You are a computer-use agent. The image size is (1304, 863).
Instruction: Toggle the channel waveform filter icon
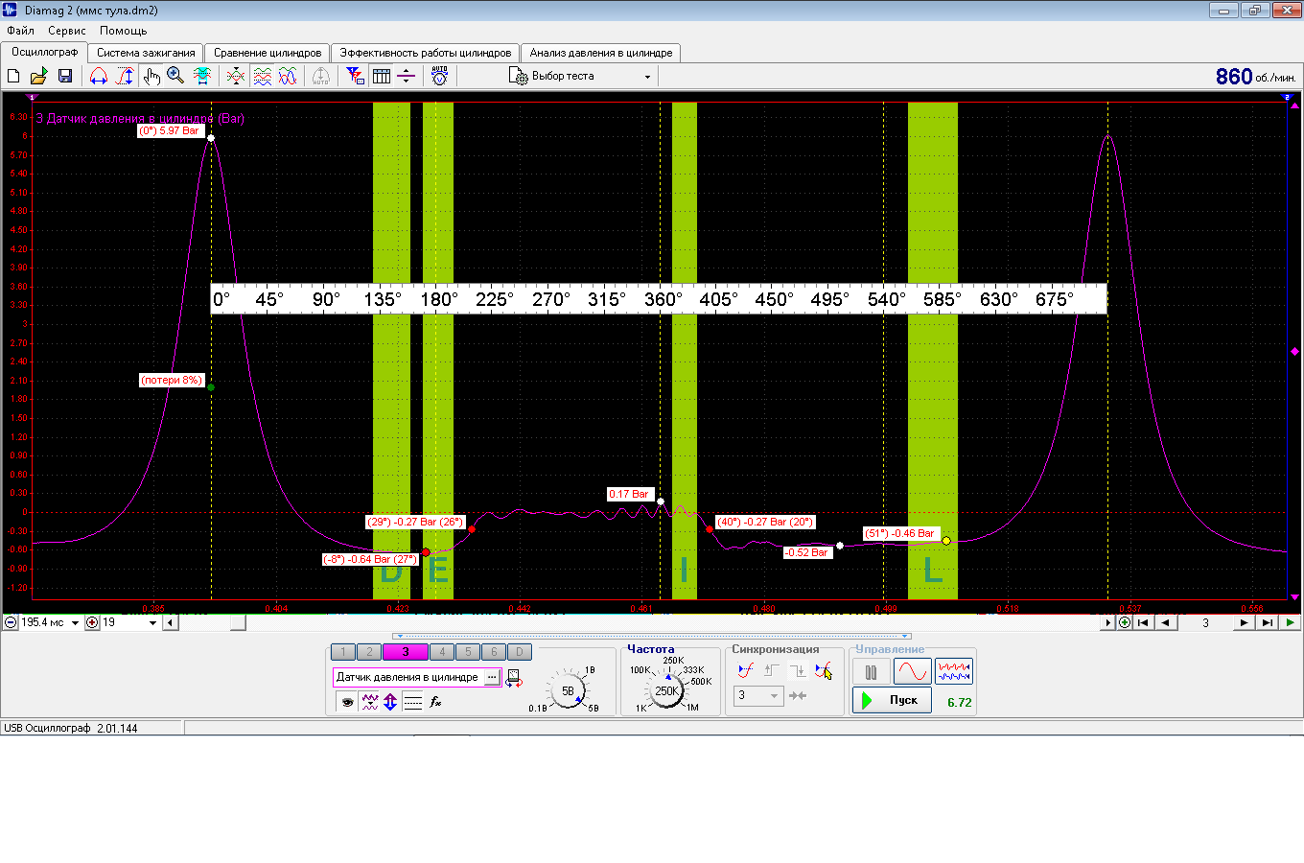[369, 702]
